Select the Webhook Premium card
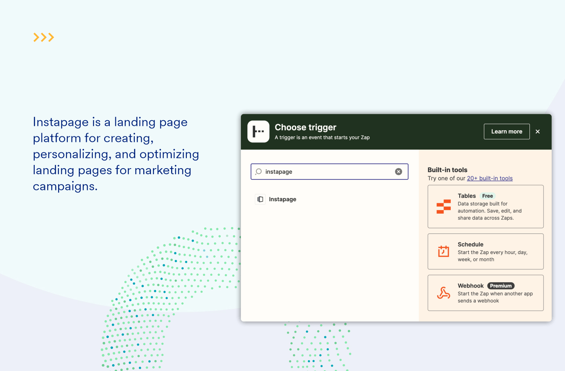This screenshot has width=565, height=371. [x=485, y=293]
